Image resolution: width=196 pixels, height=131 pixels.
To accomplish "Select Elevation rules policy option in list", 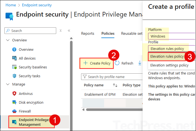I will click(x=167, y=57).
